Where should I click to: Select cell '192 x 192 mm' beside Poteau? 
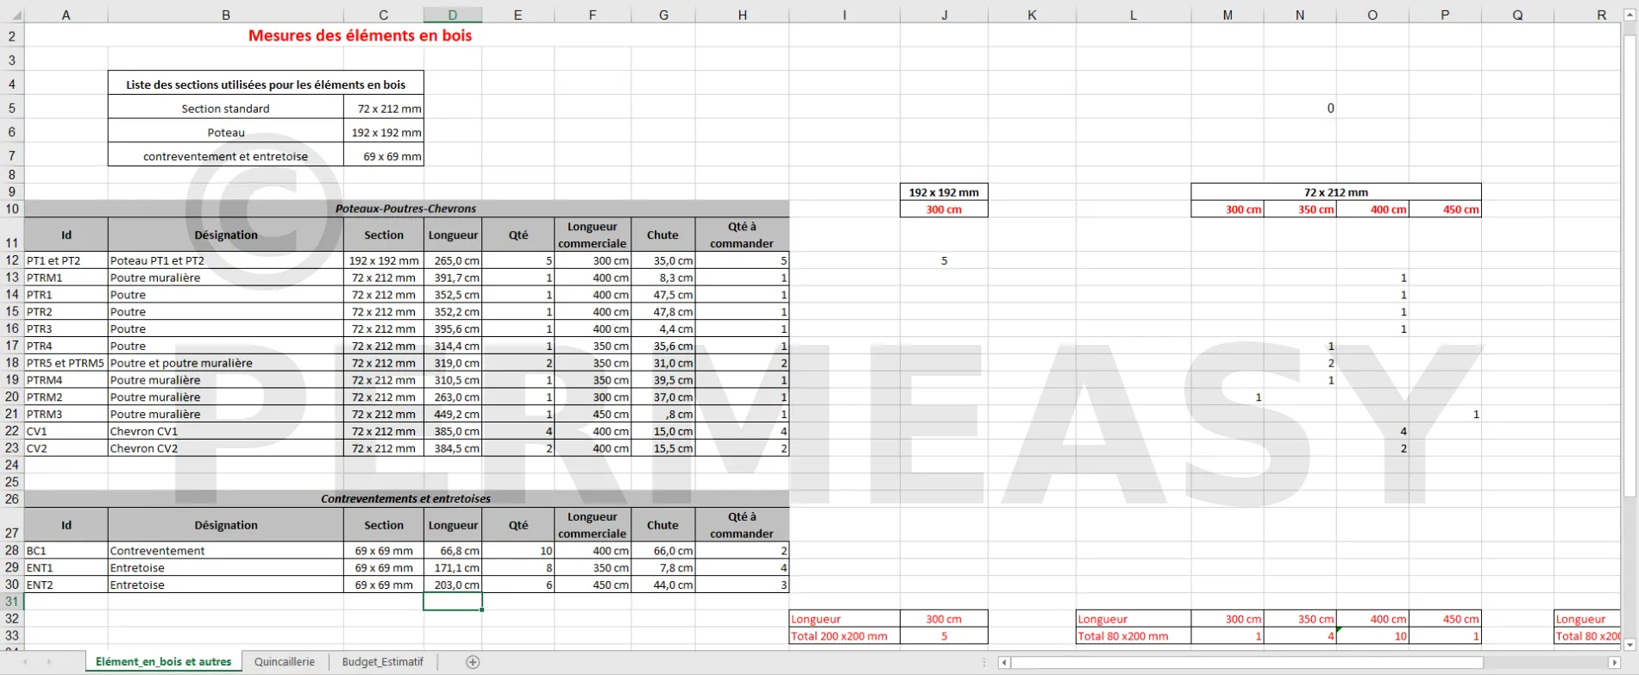[x=384, y=132]
